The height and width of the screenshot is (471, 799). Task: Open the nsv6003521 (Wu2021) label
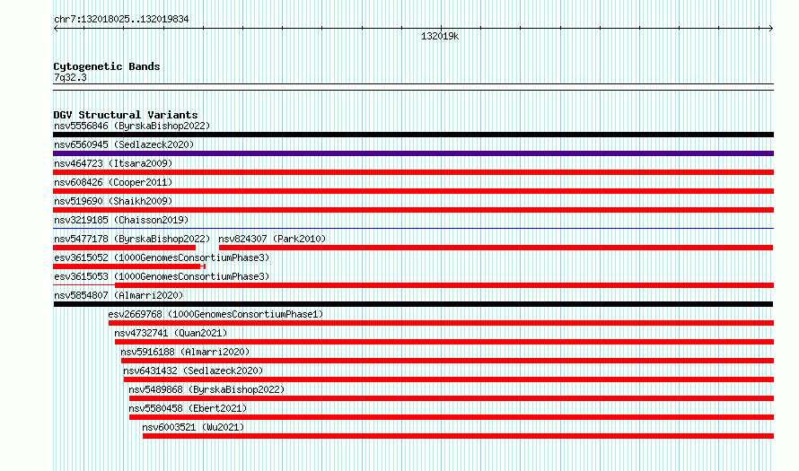click(x=193, y=427)
